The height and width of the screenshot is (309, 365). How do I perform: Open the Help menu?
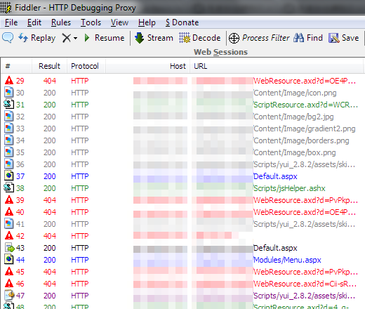(x=147, y=22)
